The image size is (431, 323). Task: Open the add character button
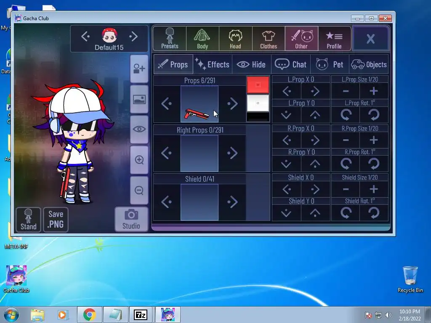139,69
